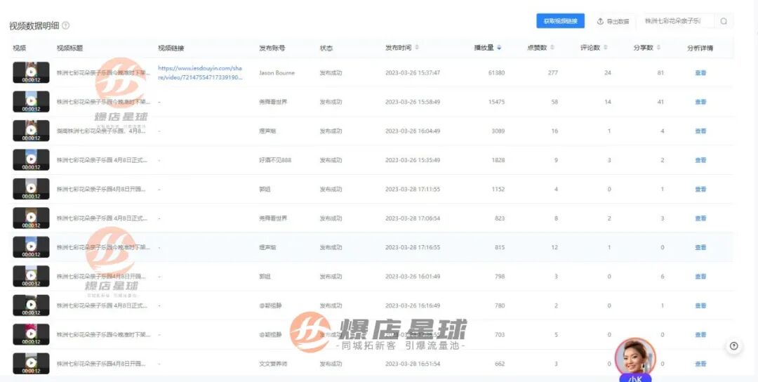Click the blue 获取视频链接 button
758x382 pixels.
tap(560, 21)
